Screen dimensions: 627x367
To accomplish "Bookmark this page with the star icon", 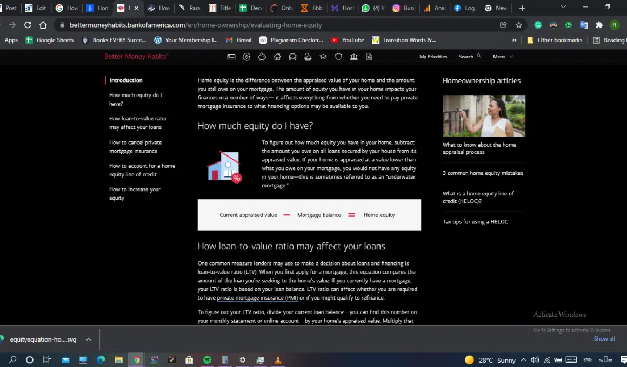I will 519,25.
